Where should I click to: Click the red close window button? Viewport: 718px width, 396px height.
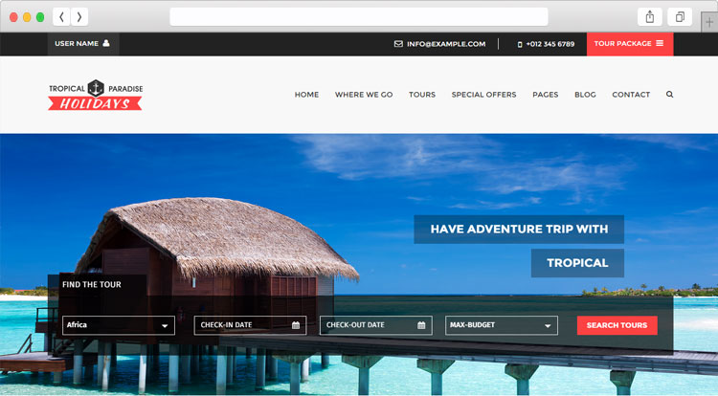[x=13, y=17]
